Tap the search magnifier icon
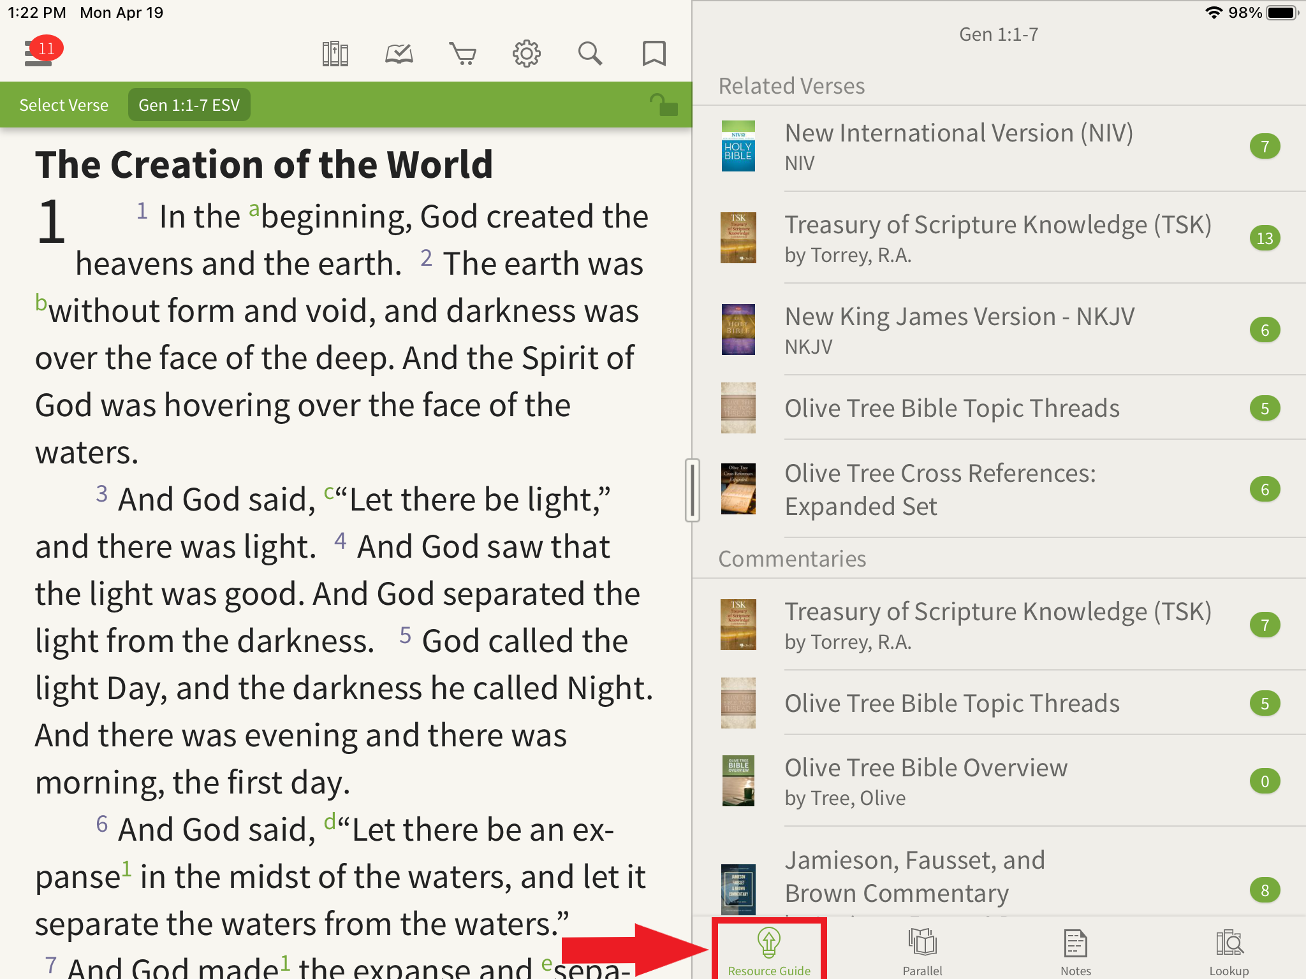 (x=591, y=54)
